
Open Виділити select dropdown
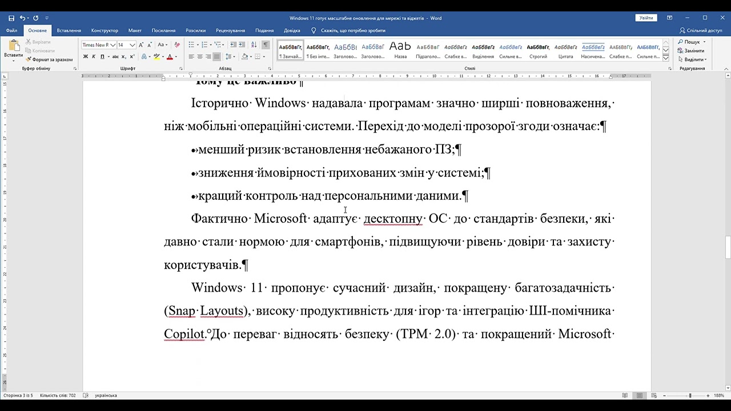click(x=692, y=59)
